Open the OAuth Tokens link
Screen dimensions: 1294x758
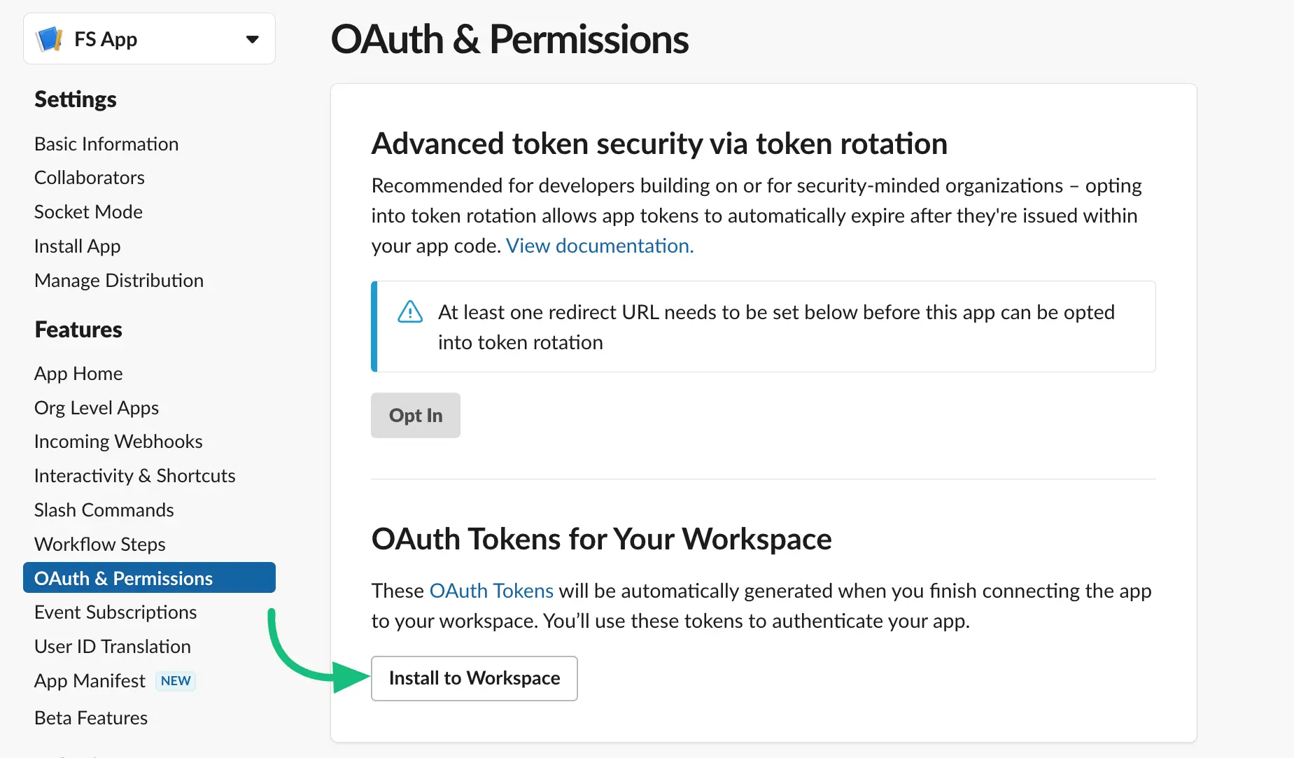tap(491, 590)
